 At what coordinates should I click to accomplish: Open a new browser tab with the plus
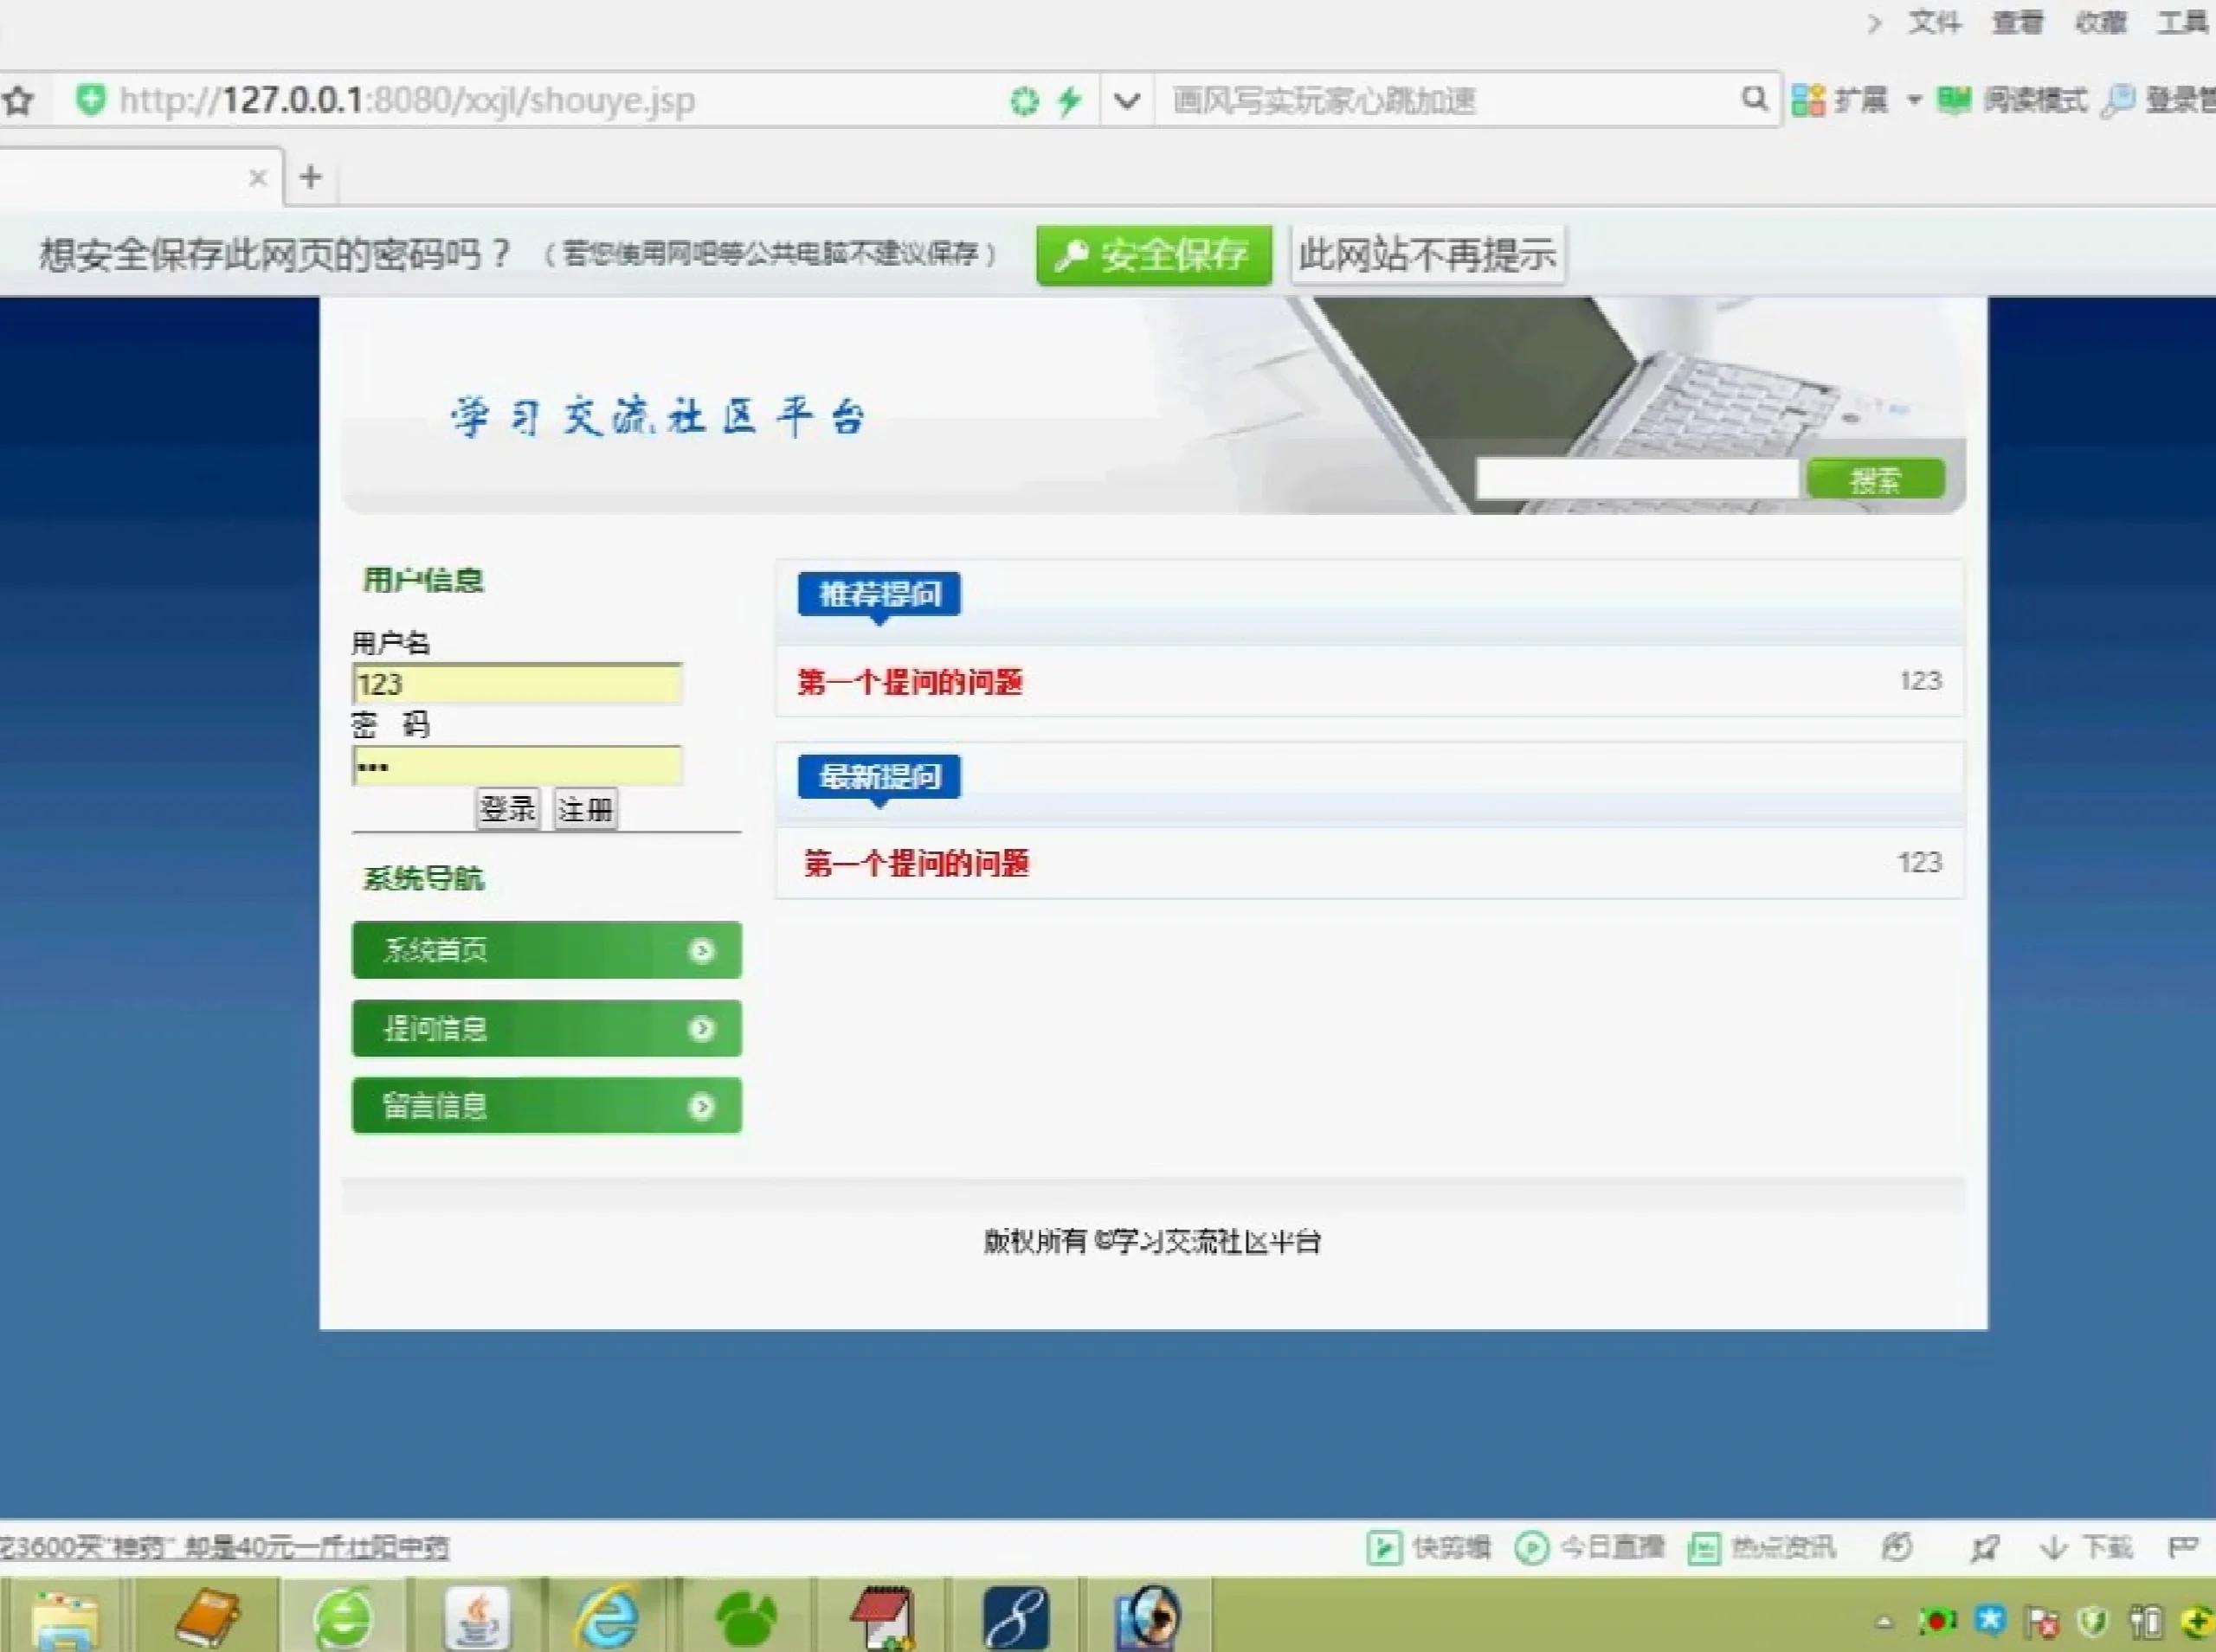coord(310,177)
